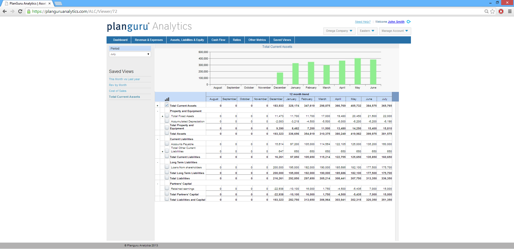Check the Total Current Liabilities checkbox
This screenshot has width=514, height=249.
point(167,156)
